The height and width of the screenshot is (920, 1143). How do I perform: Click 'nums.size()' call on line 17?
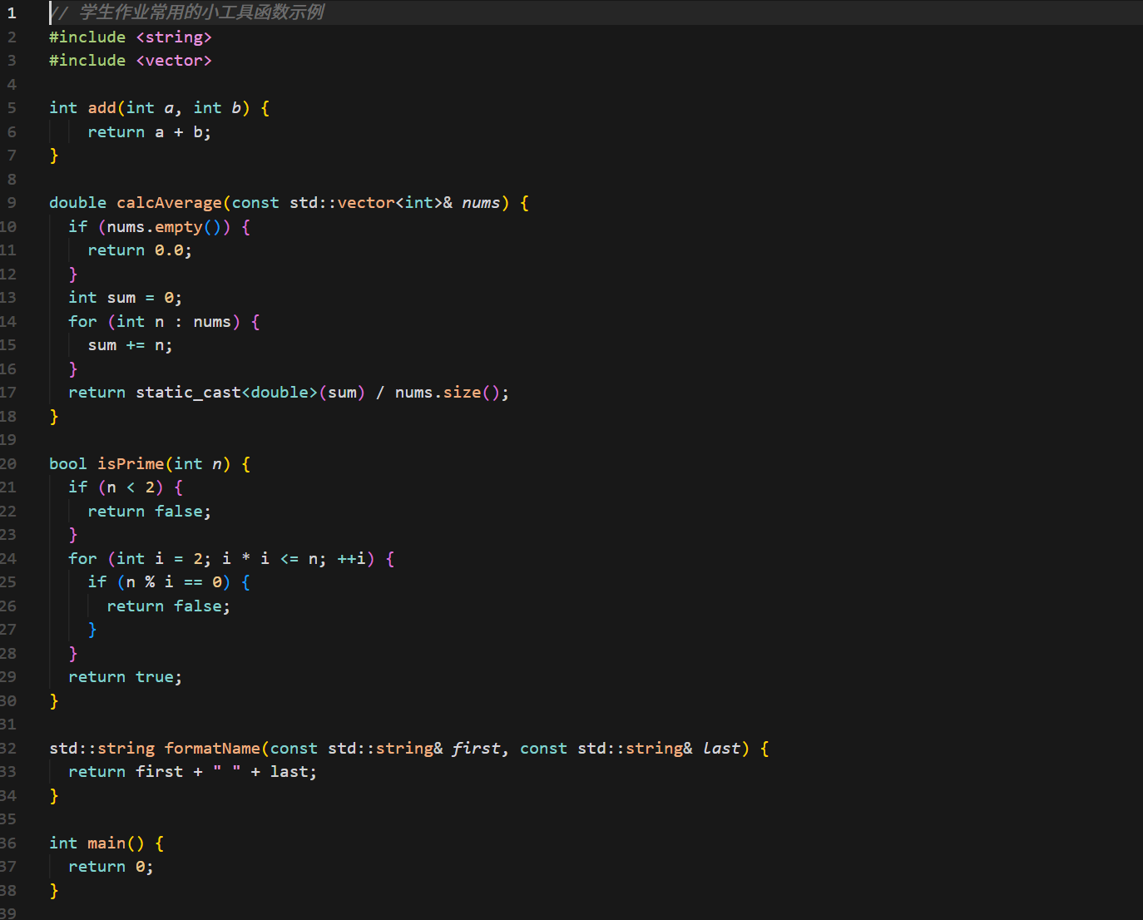point(448,393)
